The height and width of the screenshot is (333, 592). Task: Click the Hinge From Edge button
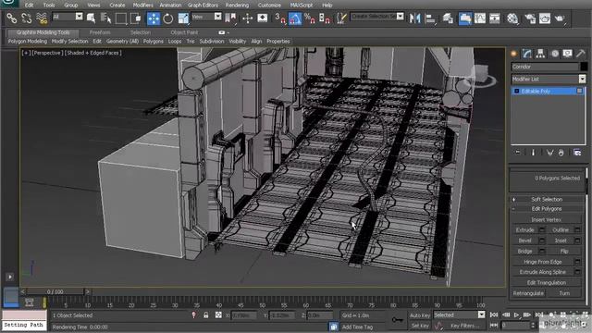[x=543, y=262]
